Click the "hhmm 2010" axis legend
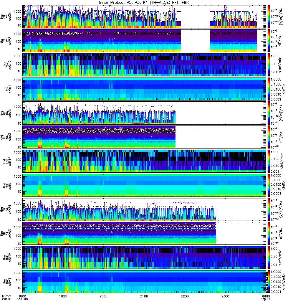This screenshot has height=307, width=288. [7, 298]
